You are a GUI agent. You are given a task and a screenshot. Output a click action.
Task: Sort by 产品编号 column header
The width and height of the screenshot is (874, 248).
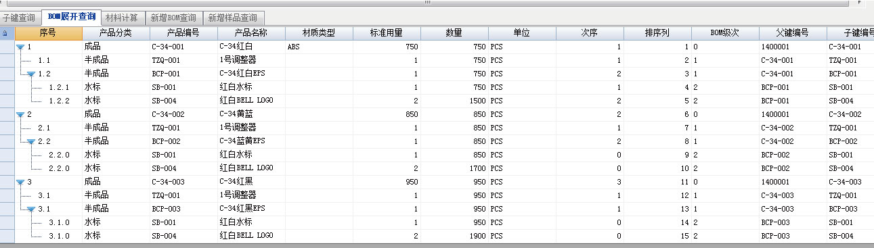click(183, 33)
